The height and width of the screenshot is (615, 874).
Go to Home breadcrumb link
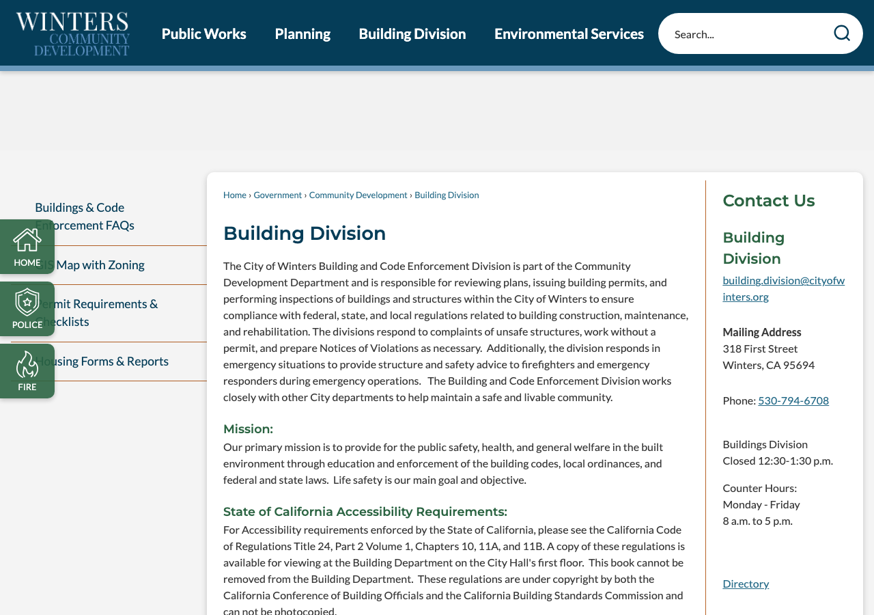[235, 195]
